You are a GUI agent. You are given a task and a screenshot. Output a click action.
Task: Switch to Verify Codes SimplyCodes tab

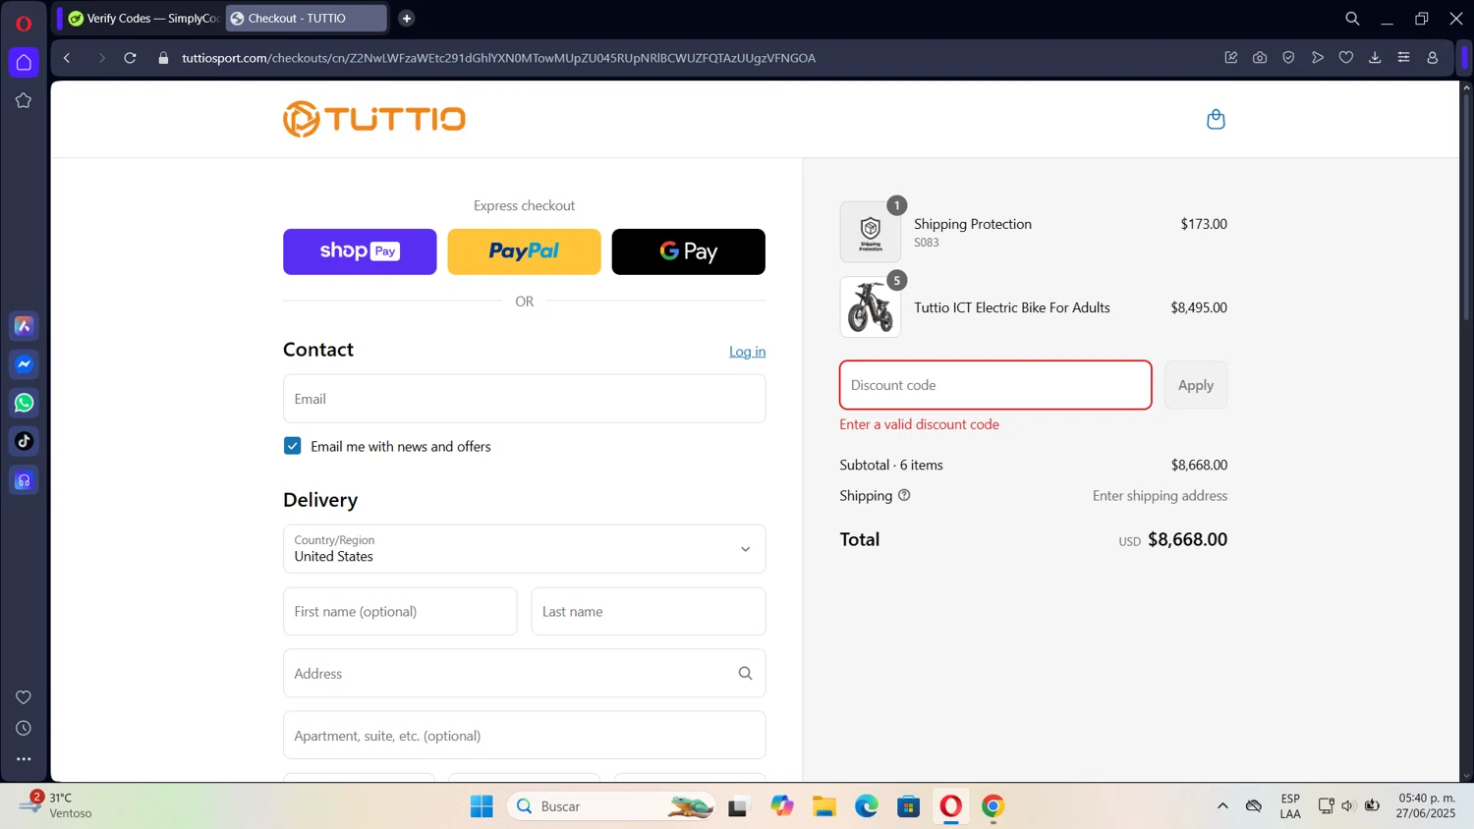(x=143, y=19)
